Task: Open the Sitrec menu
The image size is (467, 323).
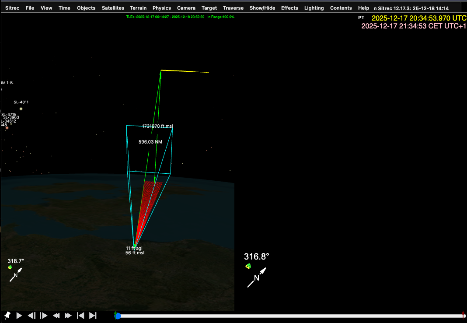Action: click(12, 8)
